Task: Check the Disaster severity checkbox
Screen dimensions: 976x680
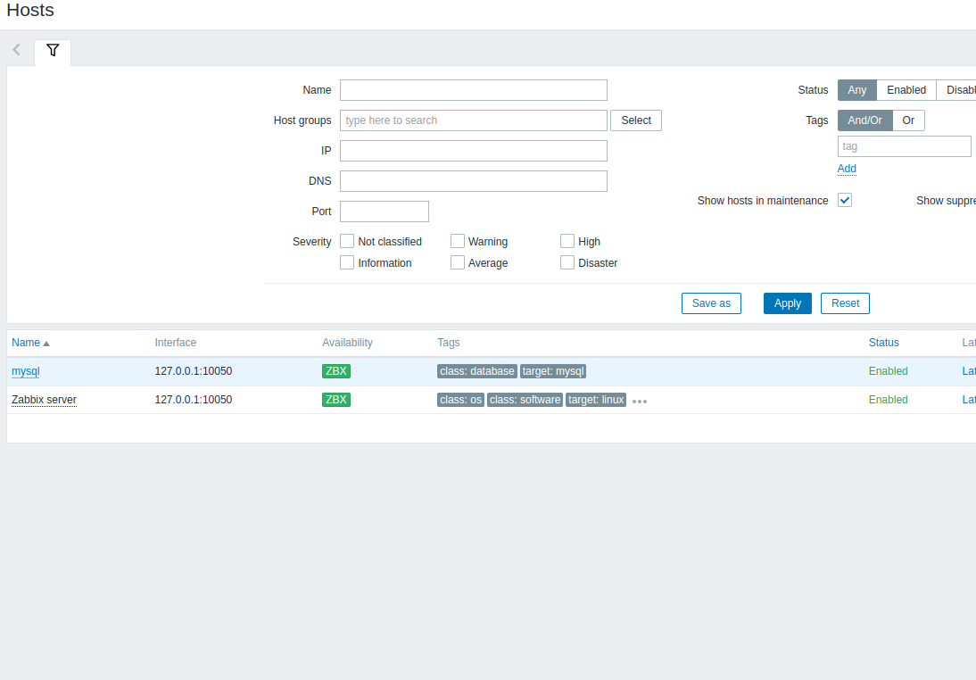Action: tap(567, 262)
